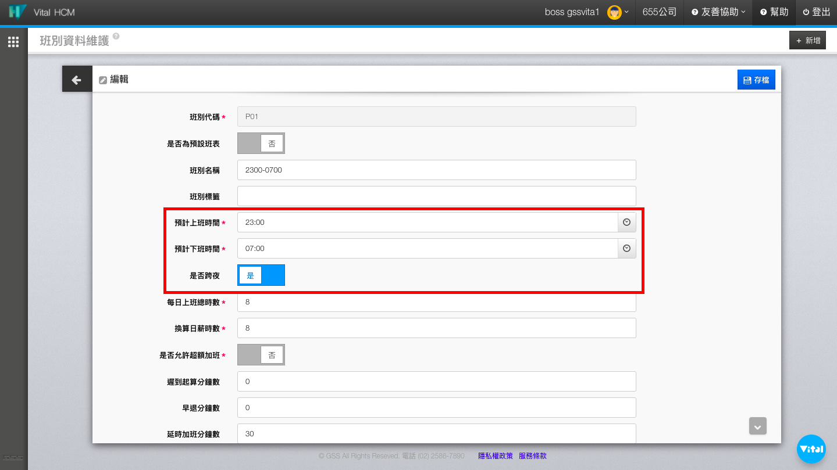Click the 新增 add button

(807, 41)
